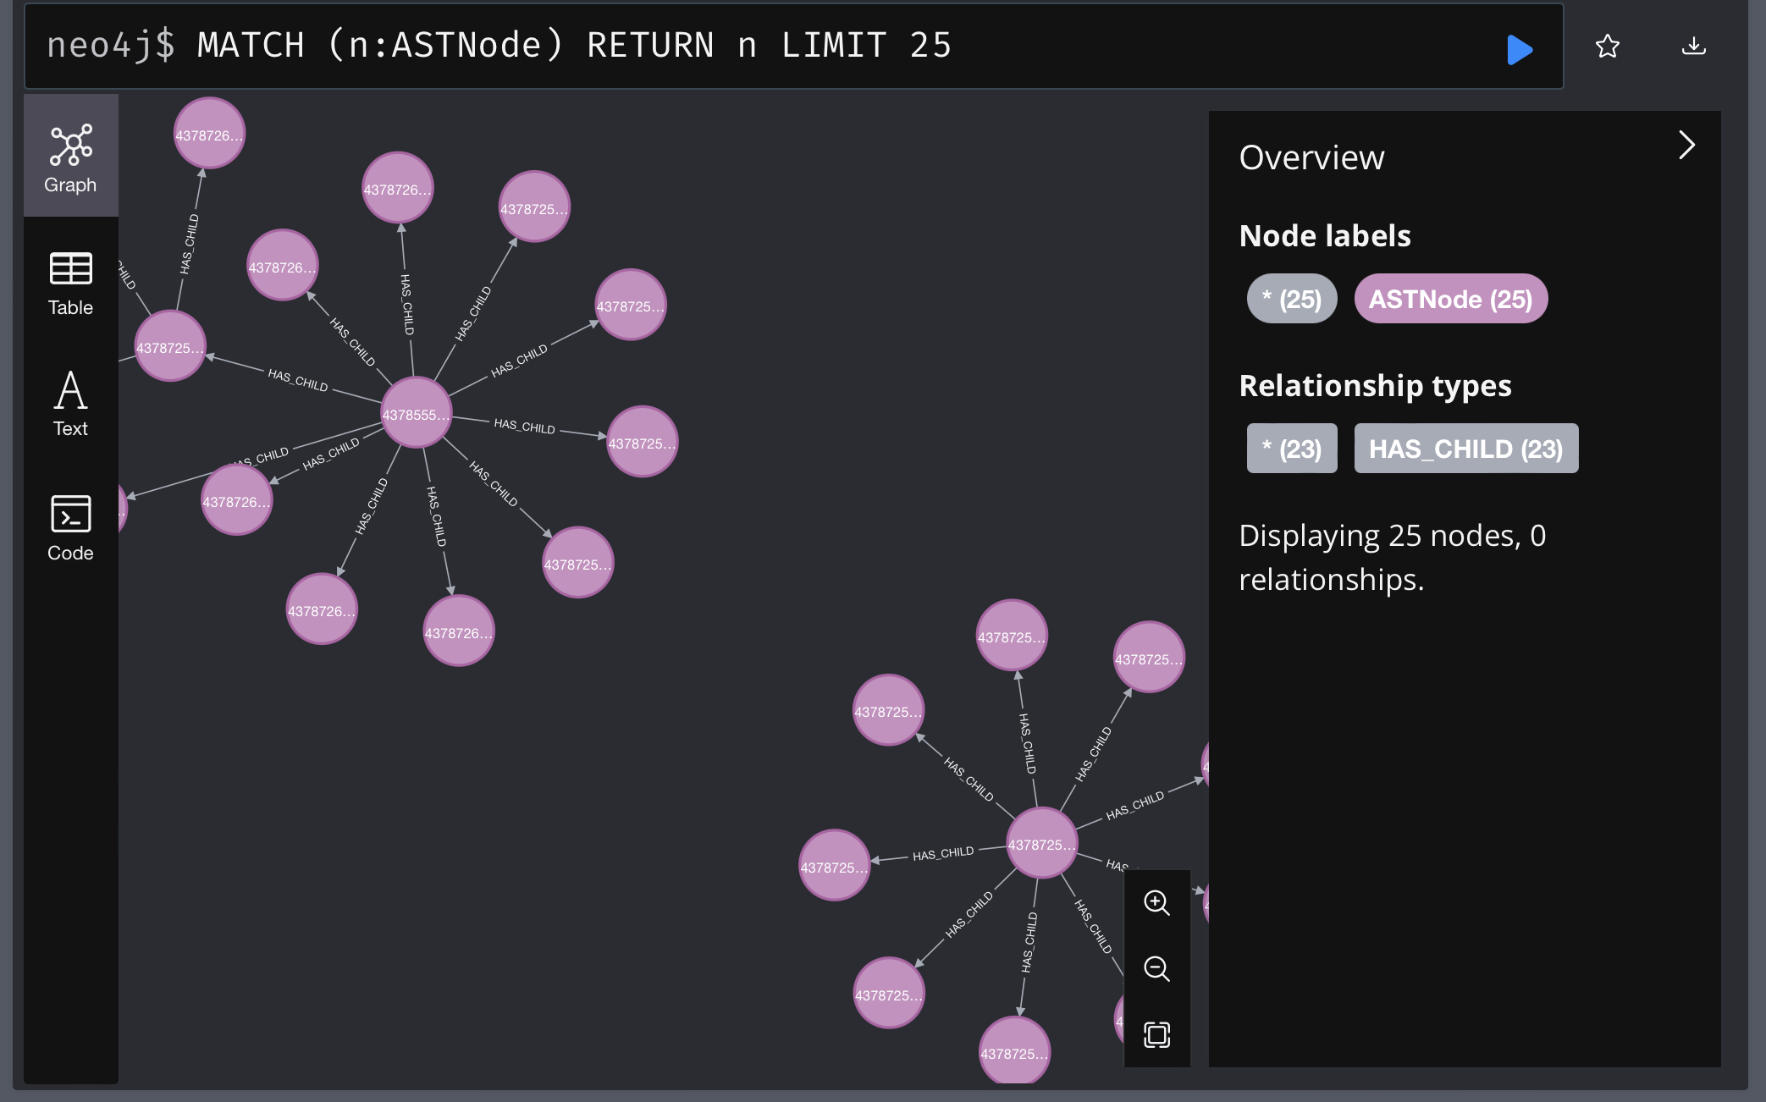Click the run query play button

pos(1520,47)
